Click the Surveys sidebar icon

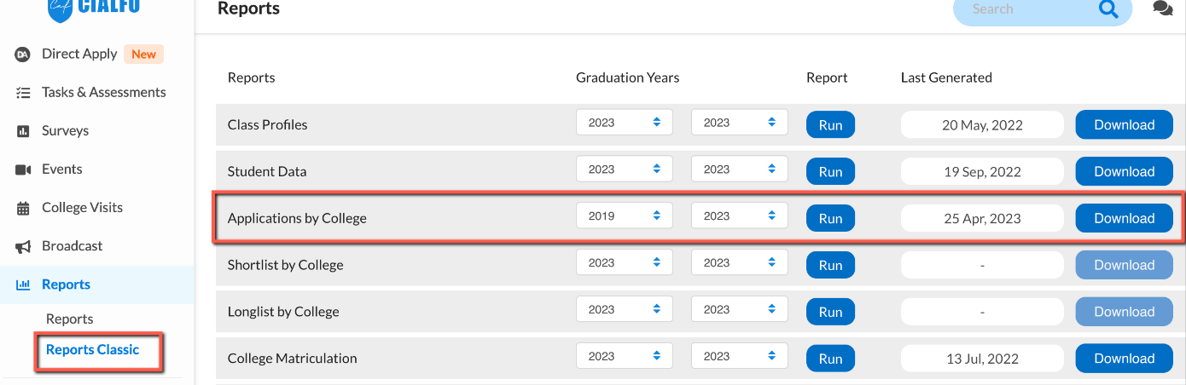tap(23, 131)
